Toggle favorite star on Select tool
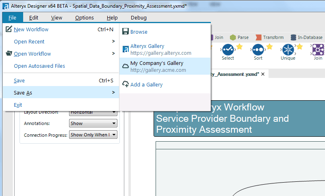This screenshot has width=325, height=196. click(x=239, y=47)
